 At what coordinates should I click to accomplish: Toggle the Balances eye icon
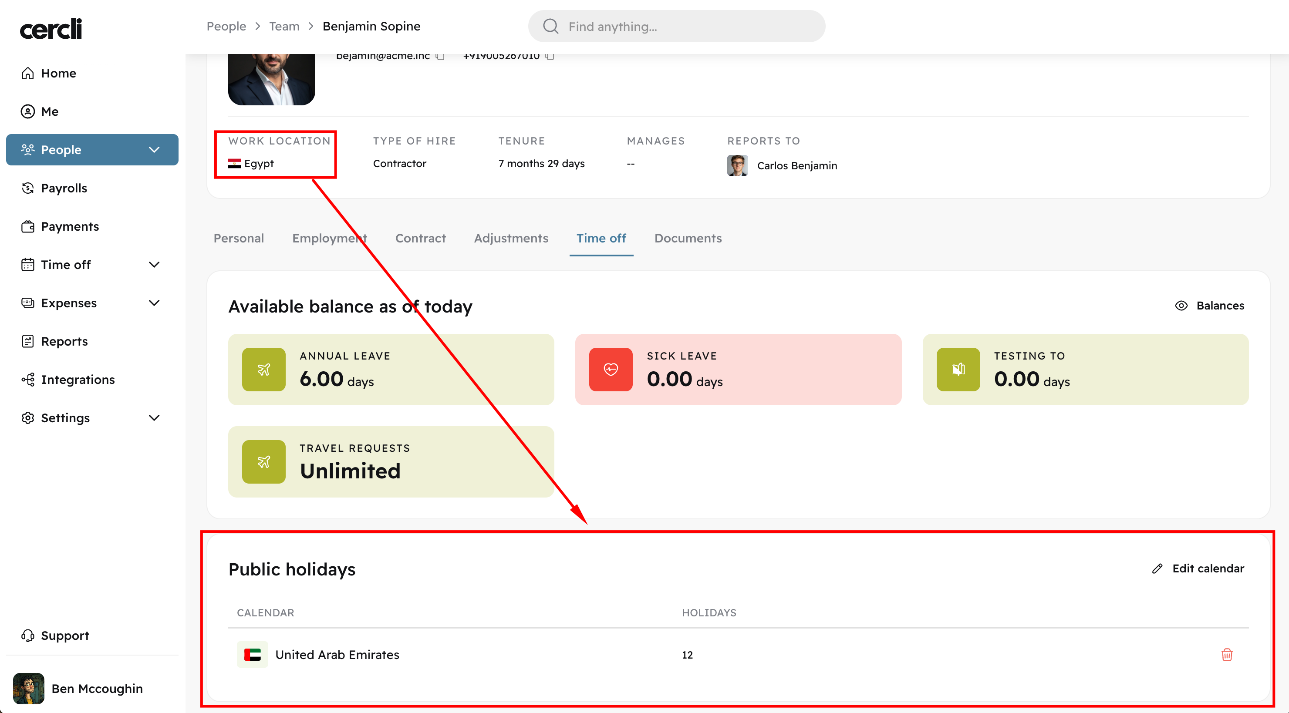(1181, 306)
